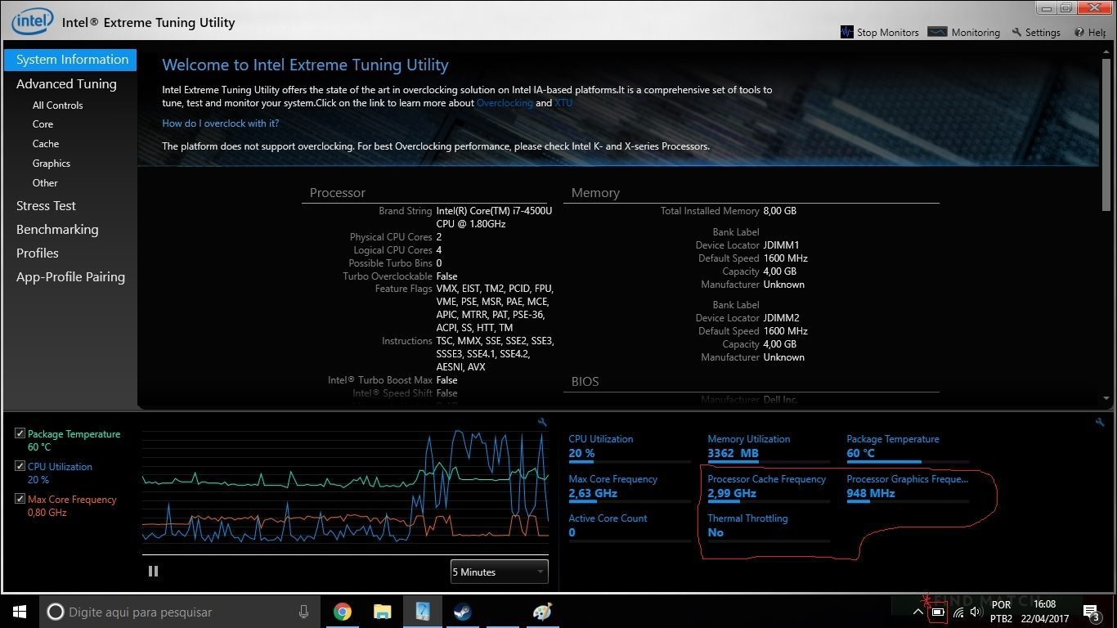Click the Memory Utilization monitor tile

click(x=769, y=447)
